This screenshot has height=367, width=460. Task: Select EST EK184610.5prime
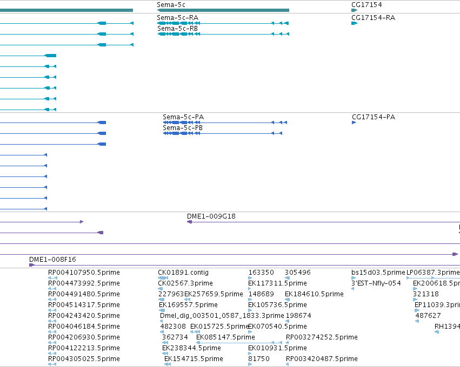[x=314, y=294]
